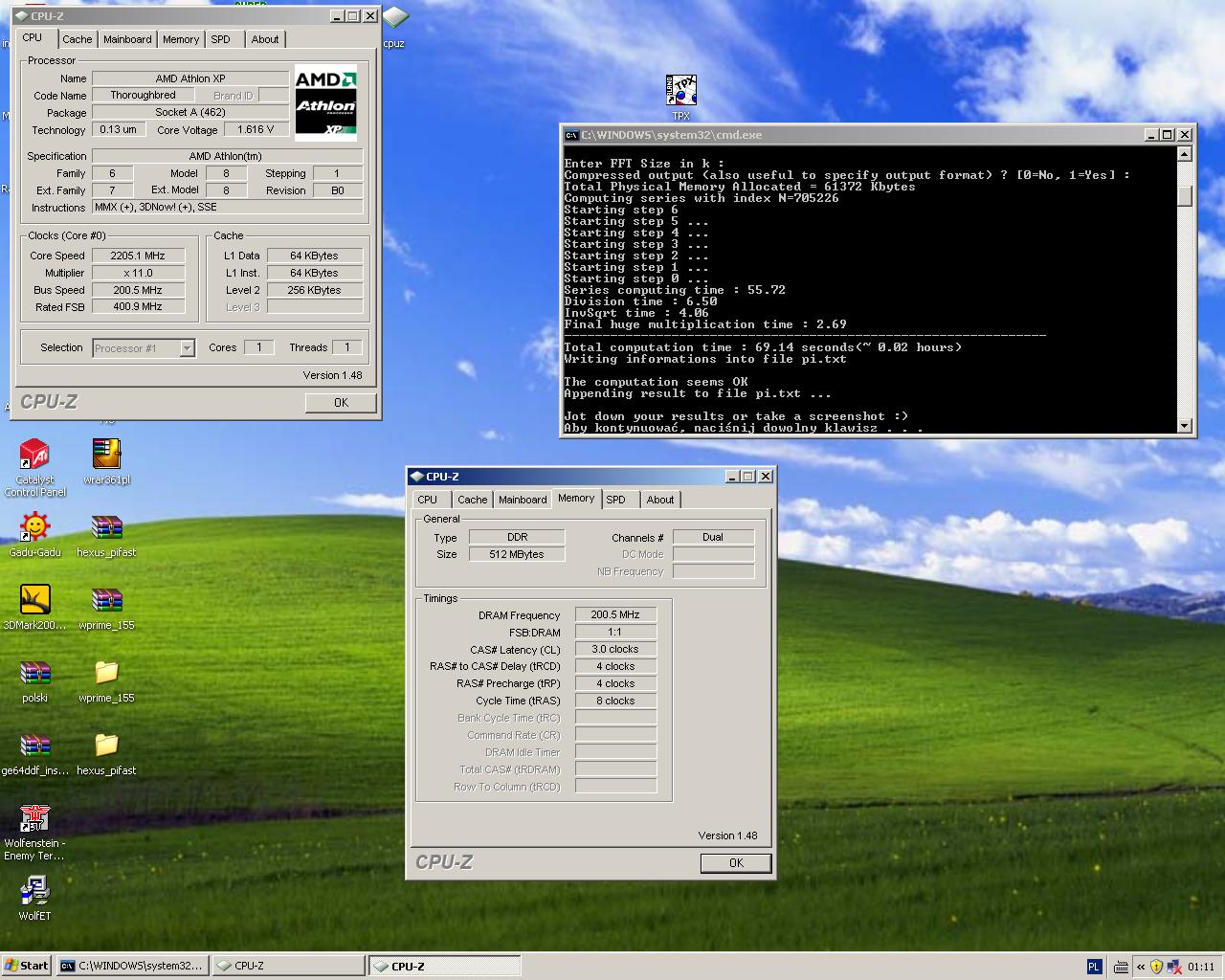This screenshot has height=980, width=1225.
Task: Click the cmd window scrollbar thumb
Action: (1185, 195)
